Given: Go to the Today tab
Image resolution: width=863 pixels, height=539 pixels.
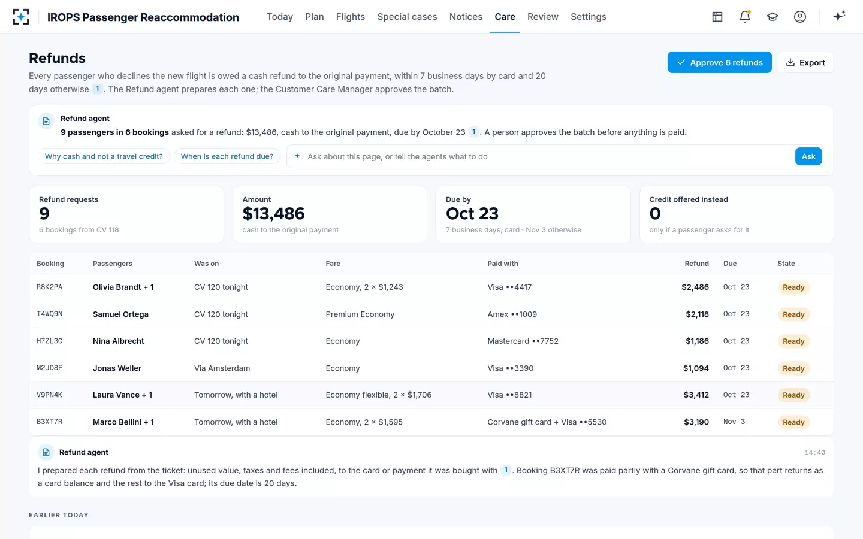Looking at the screenshot, I should pyautogui.click(x=280, y=17).
